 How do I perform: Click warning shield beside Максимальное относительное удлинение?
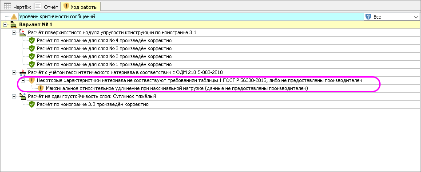pos(41,88)
